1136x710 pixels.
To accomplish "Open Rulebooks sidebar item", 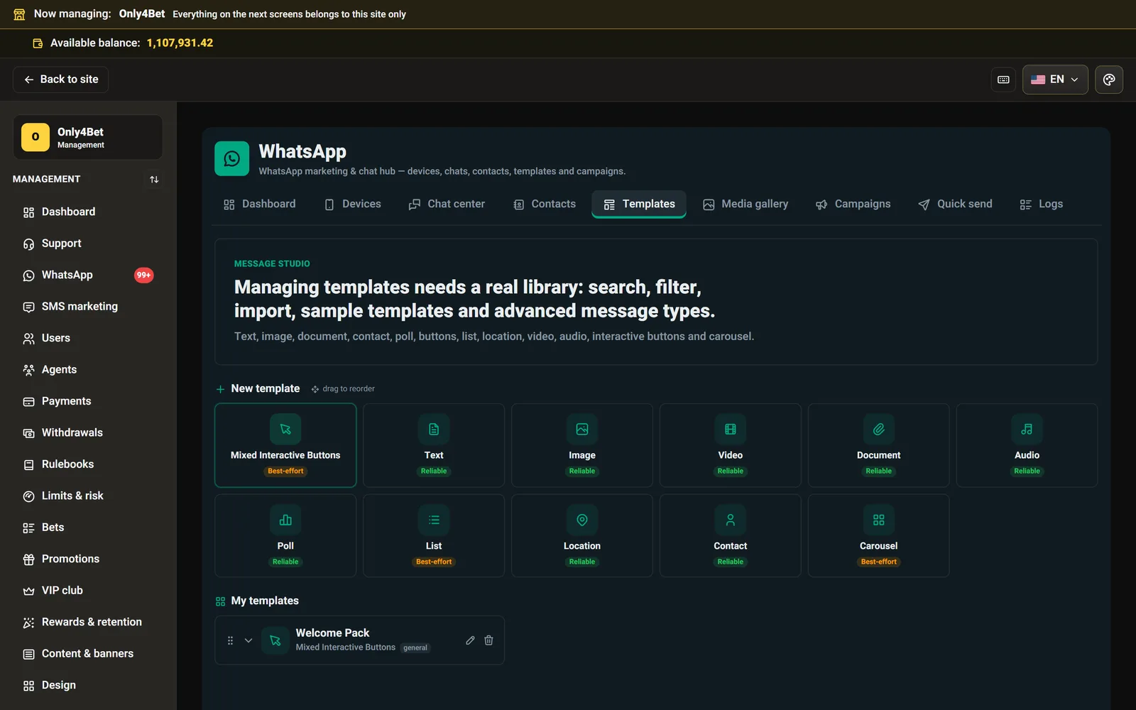I will coord(88,464).
